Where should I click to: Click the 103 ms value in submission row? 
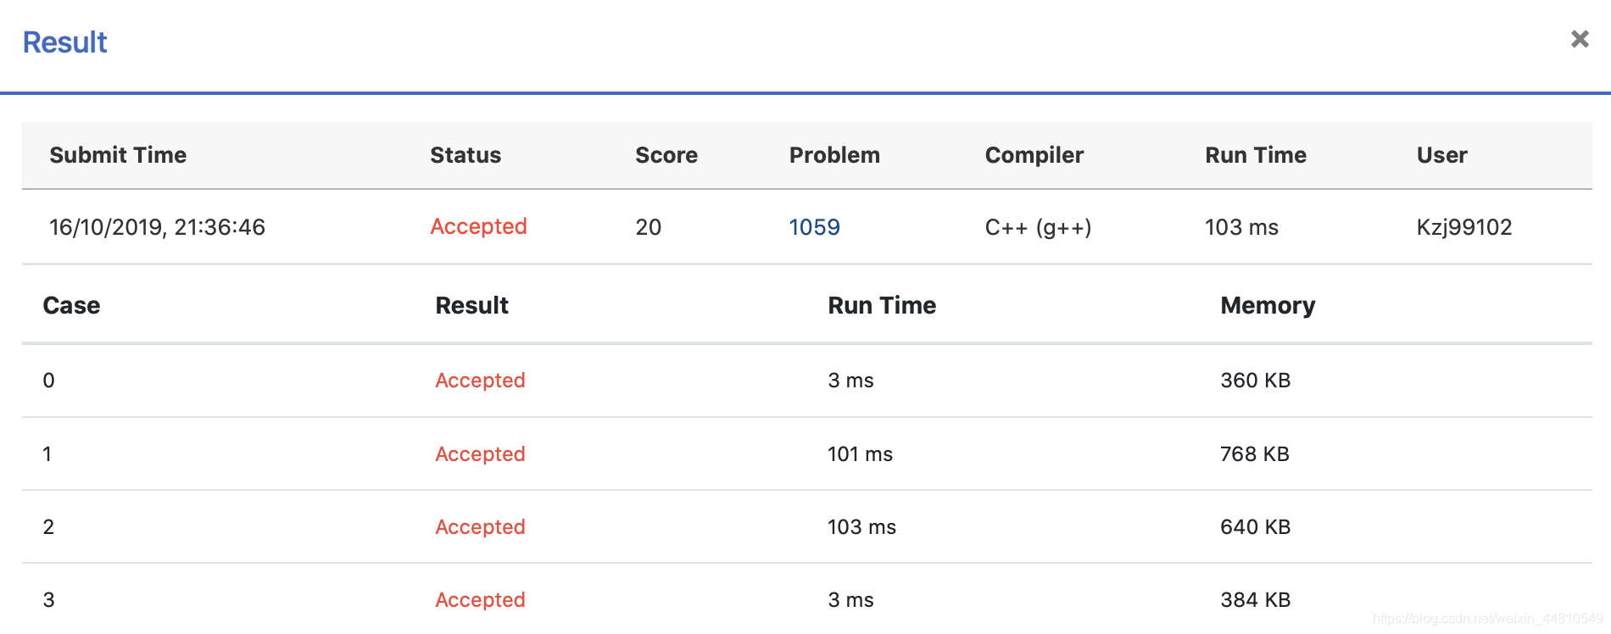tap(1241, 227)
